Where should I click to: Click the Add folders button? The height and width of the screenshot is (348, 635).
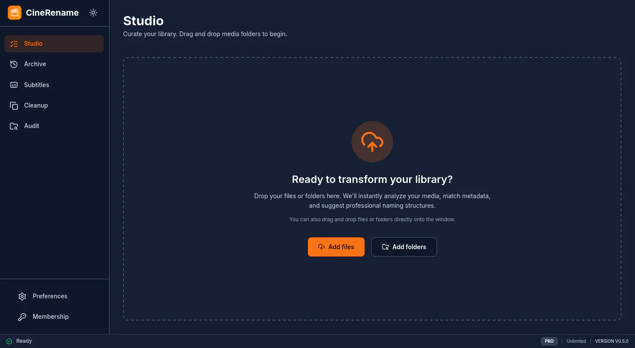[x=404, y=247]
